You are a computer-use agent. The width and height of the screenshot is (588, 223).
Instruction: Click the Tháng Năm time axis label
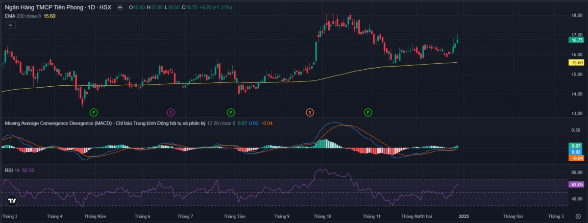pyautogui.click(x=95, y=216)
